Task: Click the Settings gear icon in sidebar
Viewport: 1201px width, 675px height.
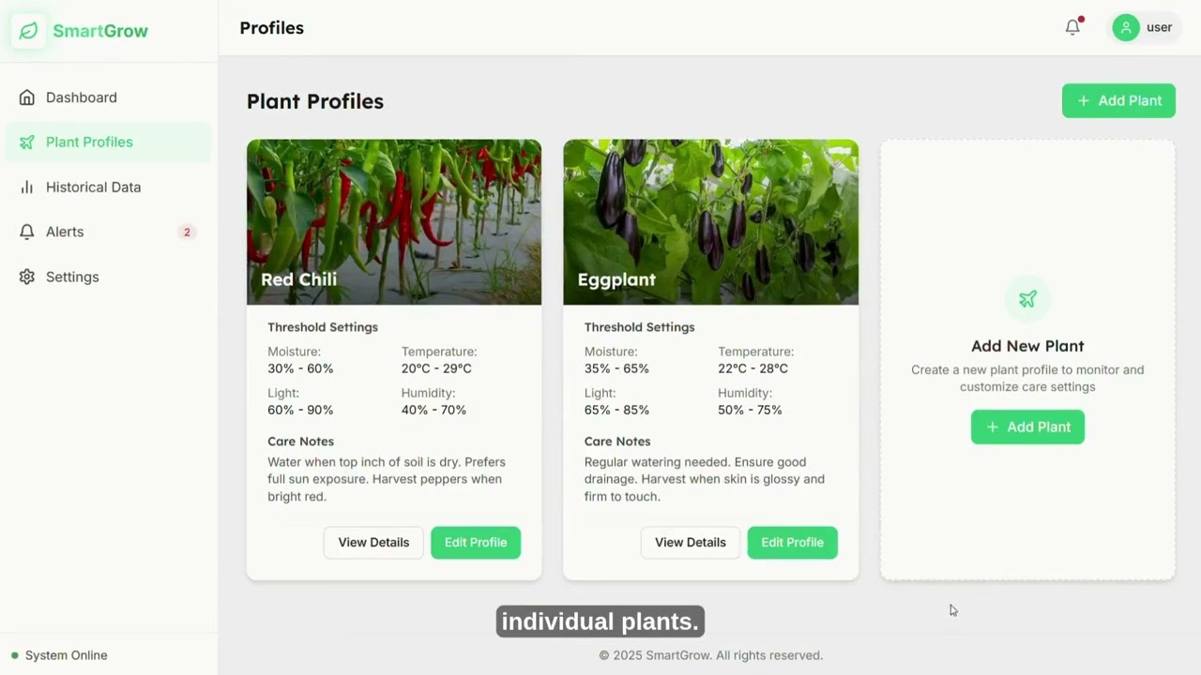Action: pos(27,277)
